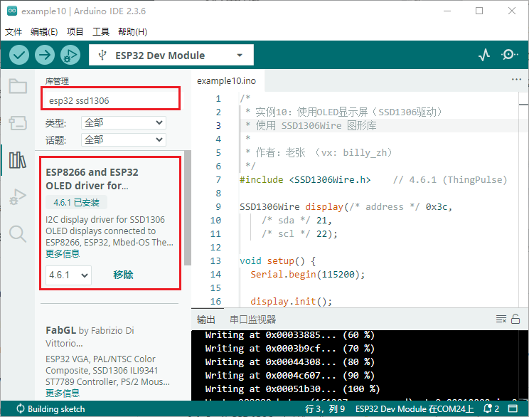Open the Serial Plotter icon
The width and height of the screenshot is (529, 417).
[484, 55]
